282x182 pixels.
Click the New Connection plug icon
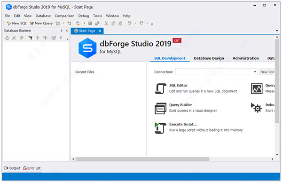click(x=31, y=38)
